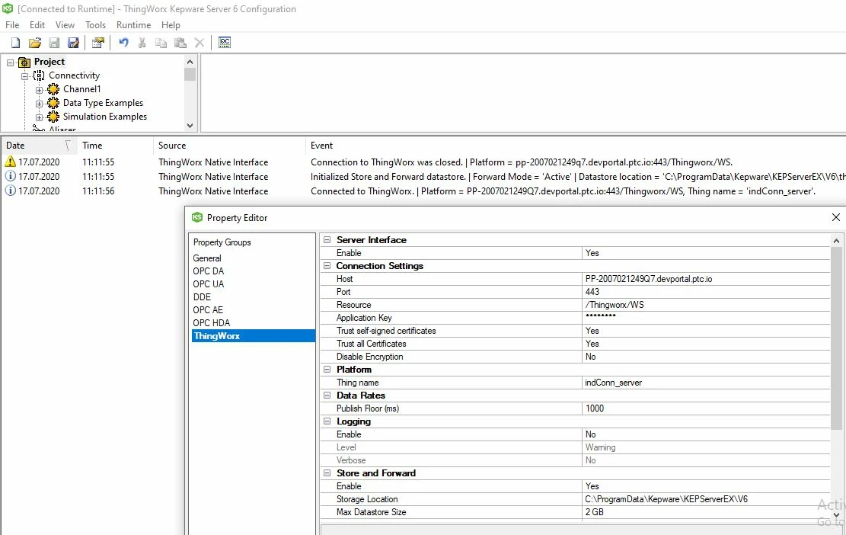Undo the last action
Screen dimensions: 846x535
(x=123, y=43)
